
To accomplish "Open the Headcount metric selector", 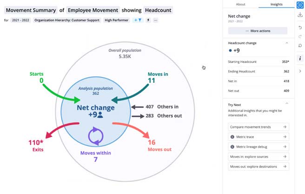I will click(158, 10).
